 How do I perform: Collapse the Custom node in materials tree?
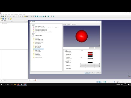pos(31,37)
